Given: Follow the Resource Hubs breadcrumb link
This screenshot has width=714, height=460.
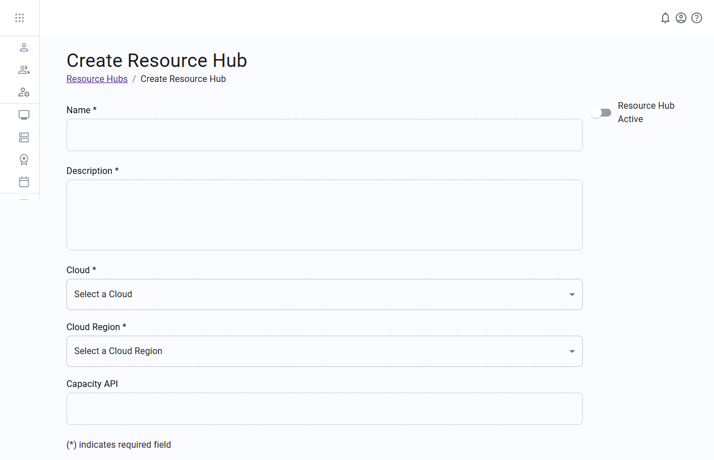Looking at the screenshot, I should coord(97,79).
